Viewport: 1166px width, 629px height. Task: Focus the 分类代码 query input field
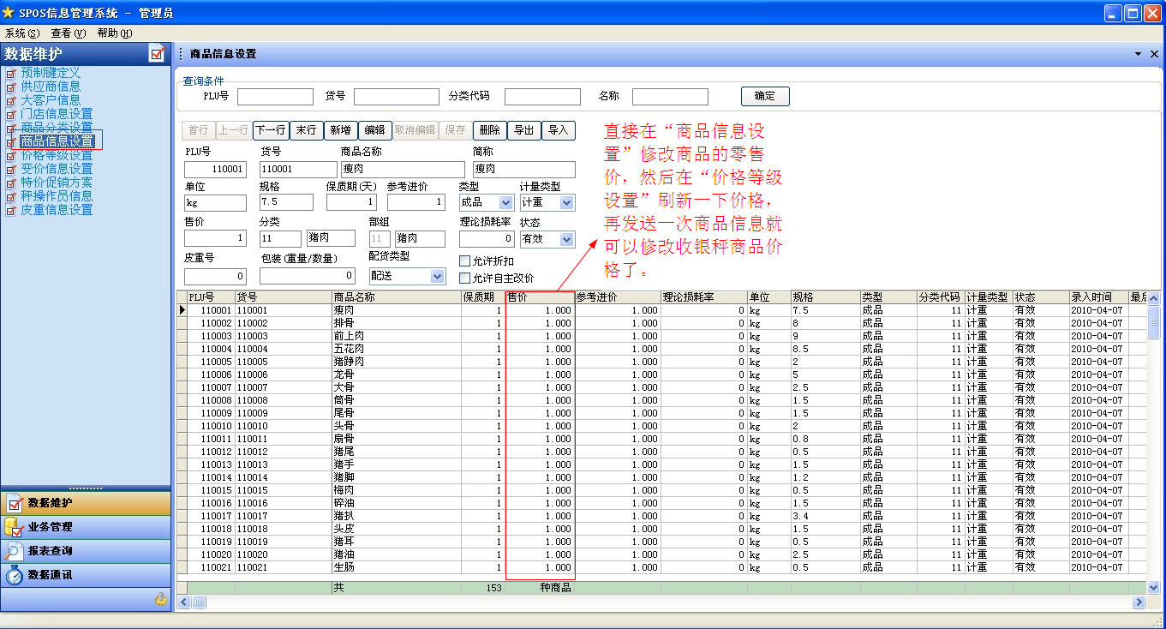tap(542, 96)
